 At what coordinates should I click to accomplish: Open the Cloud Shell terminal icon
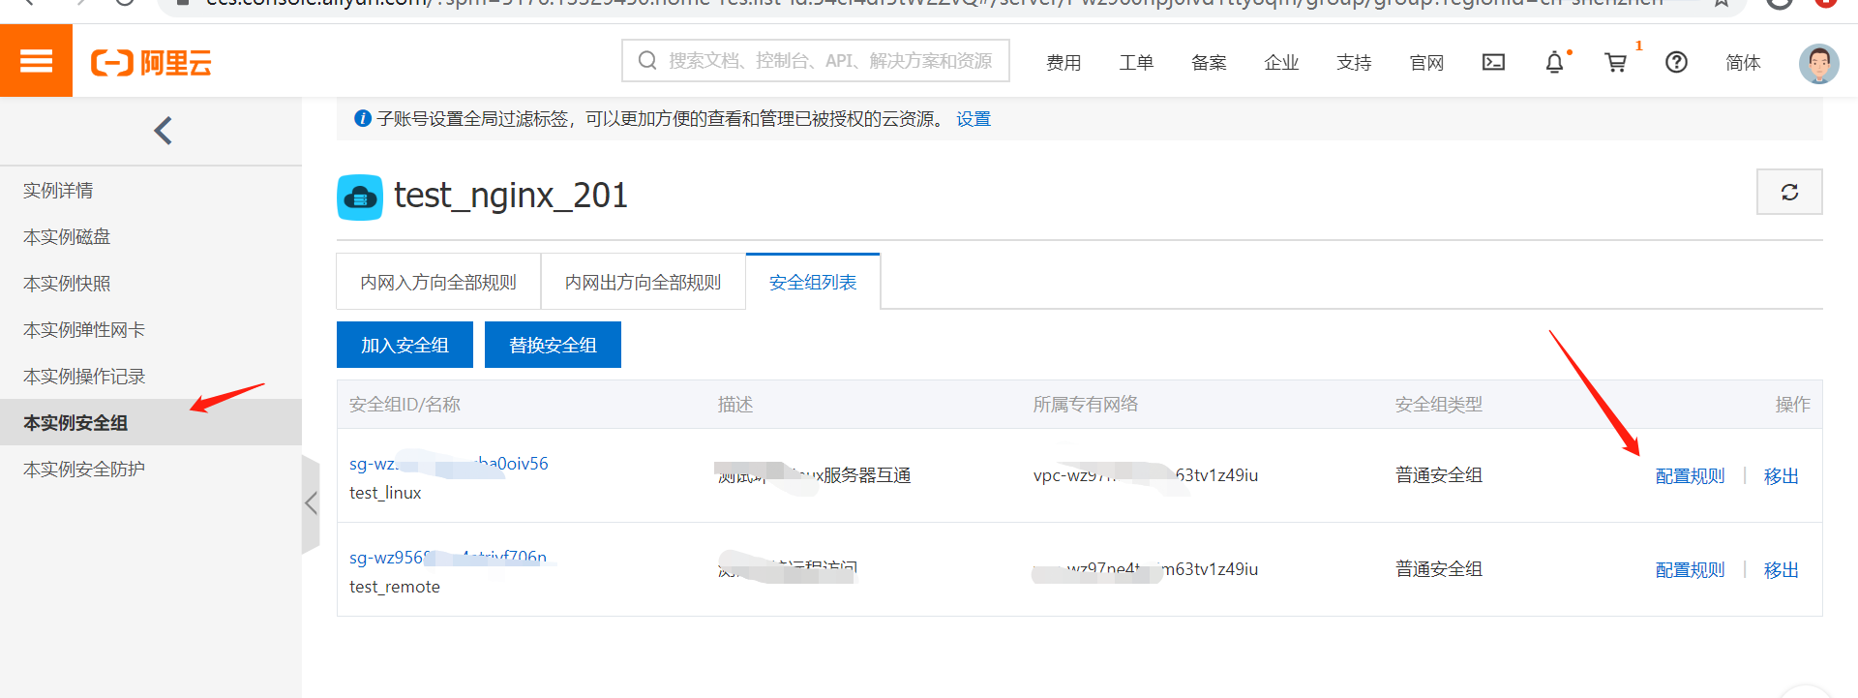coord(1493,62)
